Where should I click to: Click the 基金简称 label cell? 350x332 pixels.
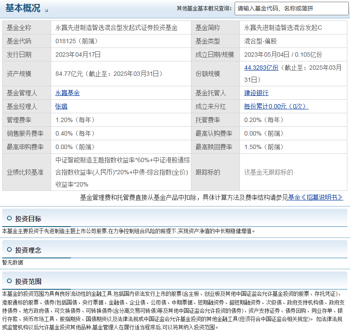[x=215, y=27]
